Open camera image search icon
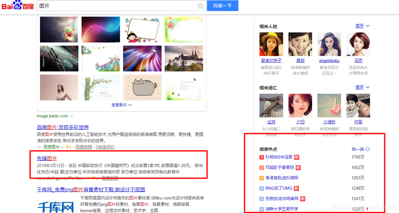This screenshot has width=399, height=213. 201,6
